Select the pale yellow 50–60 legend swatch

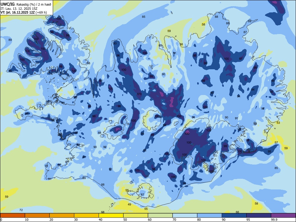point(136,215)
